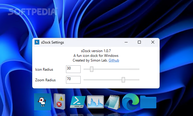The height and width of the screenshot is (116, 193).
Task: Launch Event Viewer notebook icon in dock
Action: coord(60,102)
